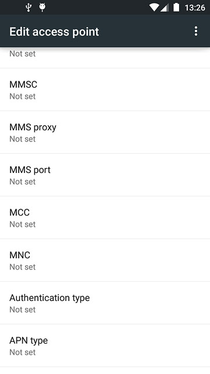Tap the Not set value under MMSC
The image size is (210, 374).
click(22, 96)
